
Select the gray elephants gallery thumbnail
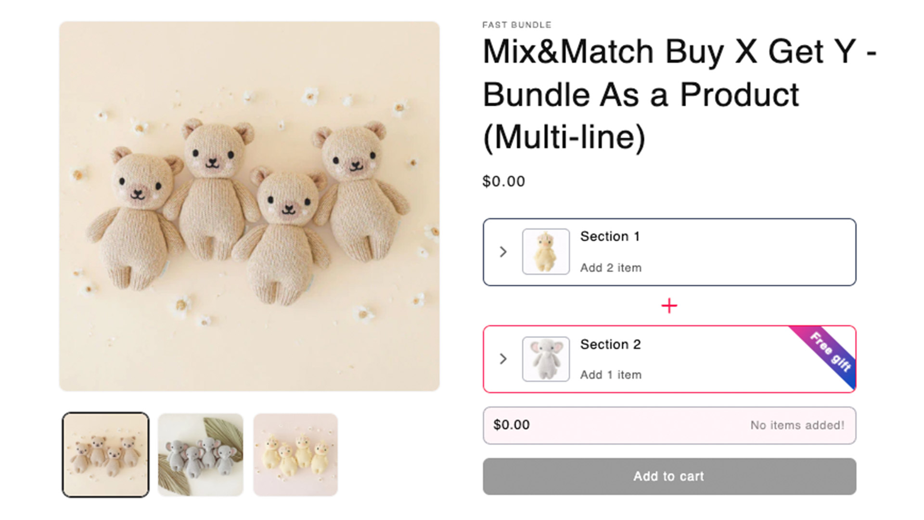201,455
